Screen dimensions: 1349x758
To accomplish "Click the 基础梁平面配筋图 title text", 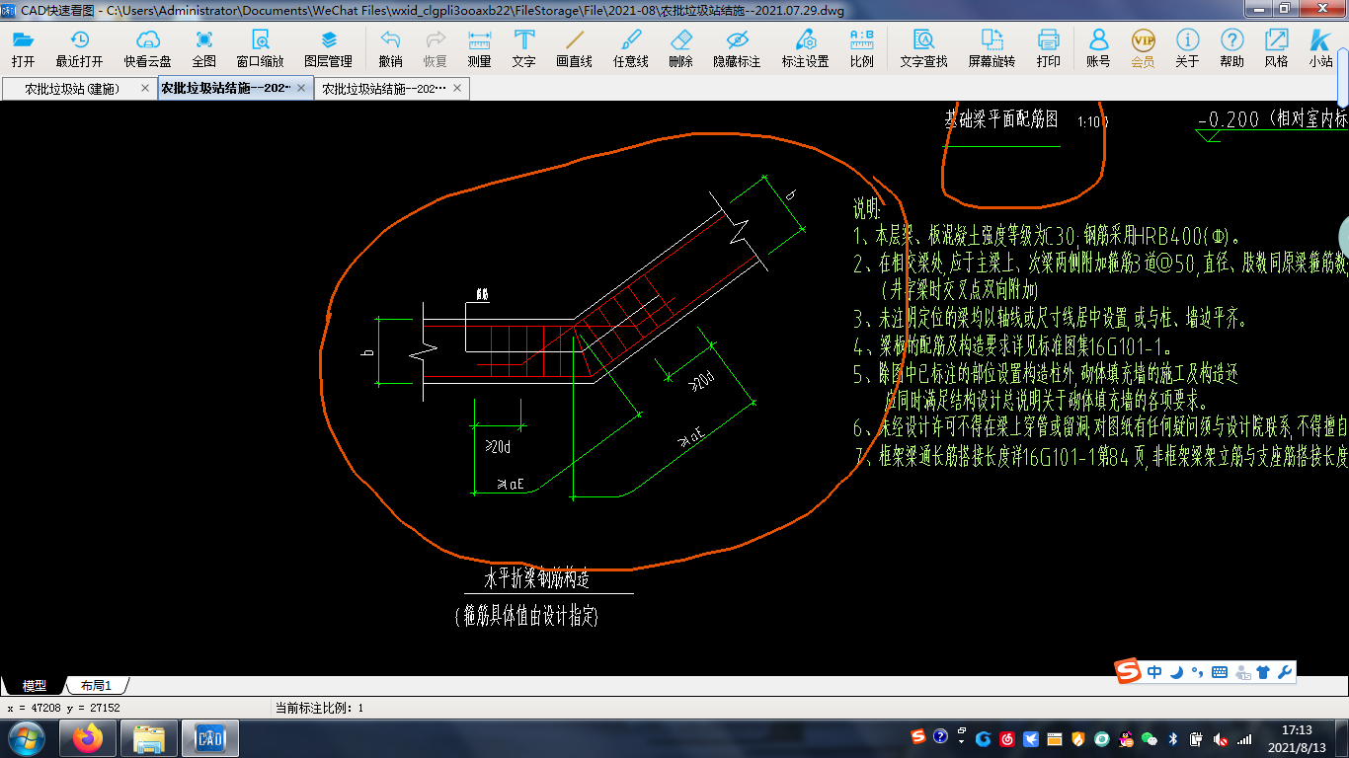I will click(1001, 119).
